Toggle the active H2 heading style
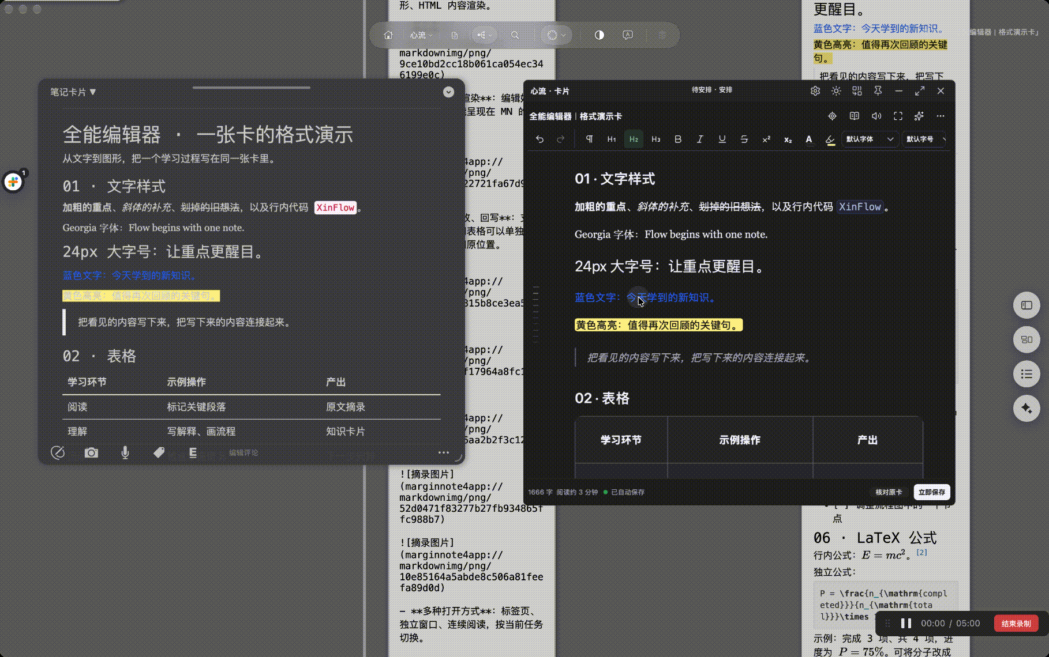This screenshot has height=657, width=1049. (x=634, y=139)
